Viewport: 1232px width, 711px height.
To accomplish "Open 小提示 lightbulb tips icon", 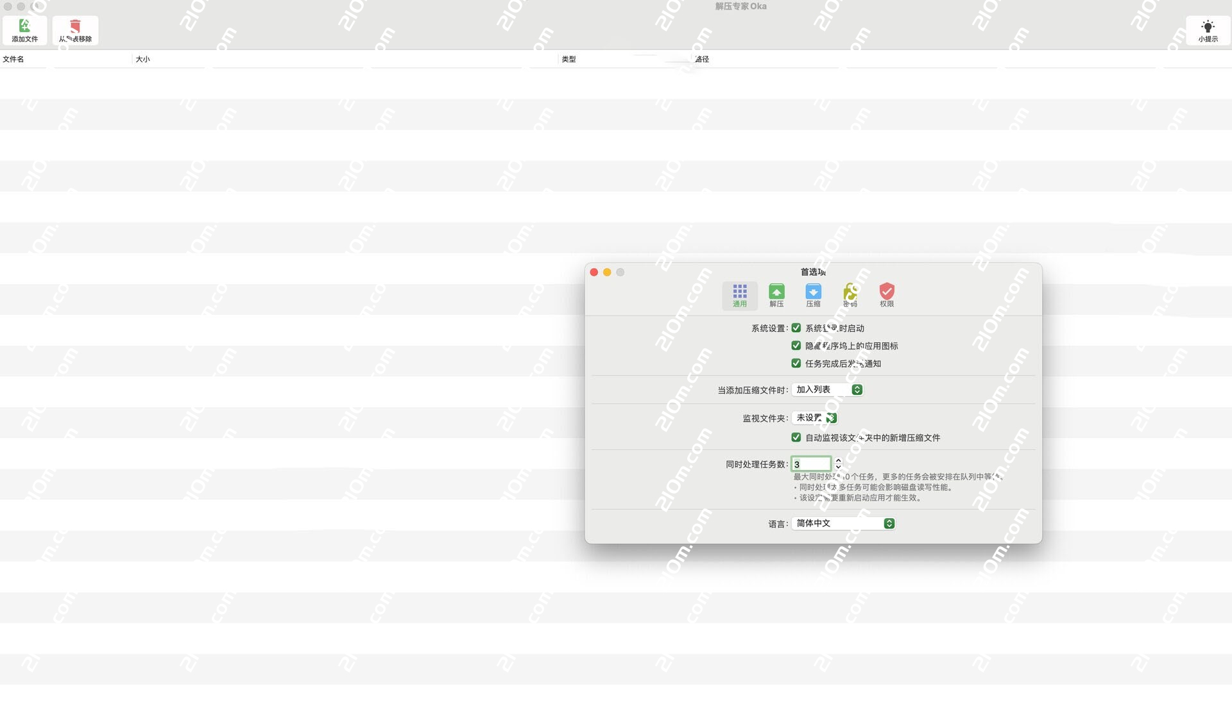I will pyautogui.click(x=1208, y=30).
